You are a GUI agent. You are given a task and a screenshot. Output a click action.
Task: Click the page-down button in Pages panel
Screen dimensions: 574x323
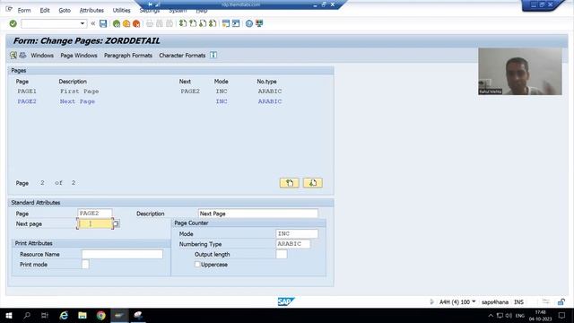click(x=313, y=183)
